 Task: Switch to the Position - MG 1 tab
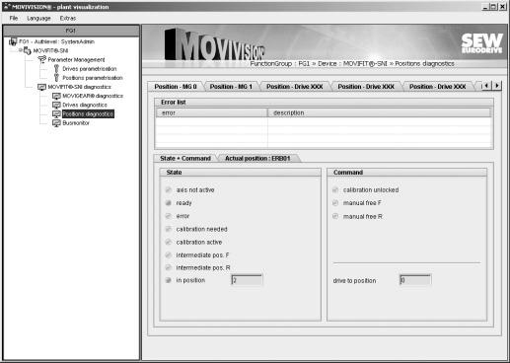tap(231, 87)
